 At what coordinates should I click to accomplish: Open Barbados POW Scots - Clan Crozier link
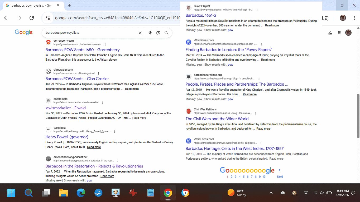click(x=77, y=79)
